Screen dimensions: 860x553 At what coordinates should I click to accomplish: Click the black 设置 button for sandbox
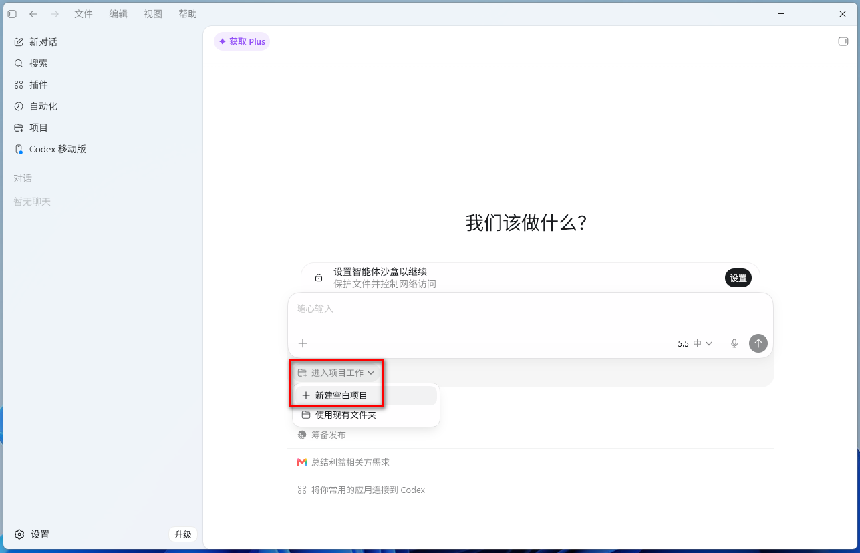(x=738, y=278)
